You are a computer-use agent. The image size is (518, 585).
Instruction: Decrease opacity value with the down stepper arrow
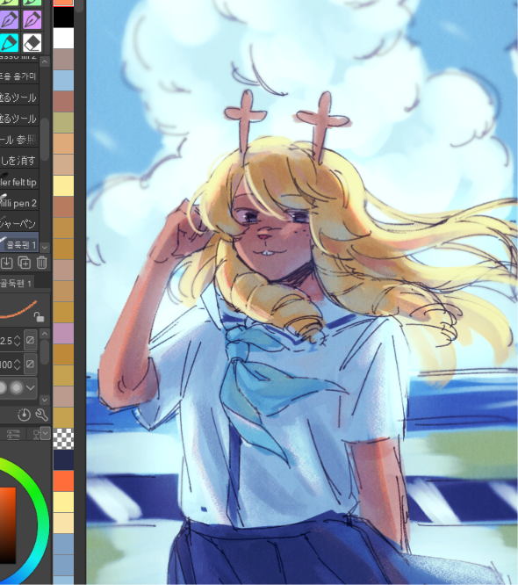(x=18, y=368)
